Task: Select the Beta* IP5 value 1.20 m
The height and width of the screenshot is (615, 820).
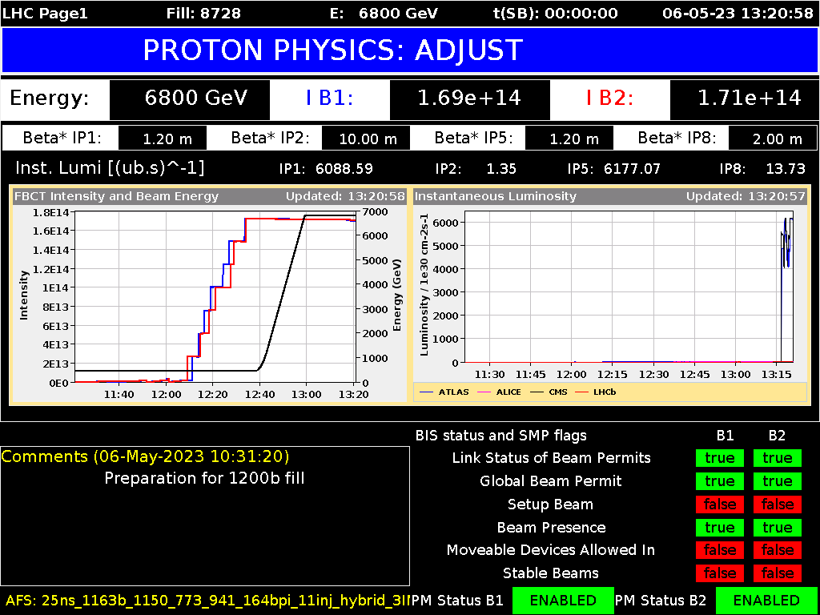Action: point(569,138)
